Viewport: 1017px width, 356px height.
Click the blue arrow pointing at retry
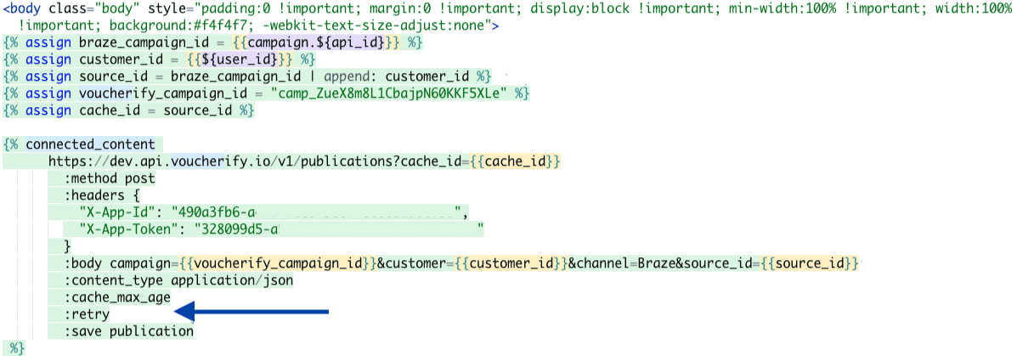click(x=257, y=313)
